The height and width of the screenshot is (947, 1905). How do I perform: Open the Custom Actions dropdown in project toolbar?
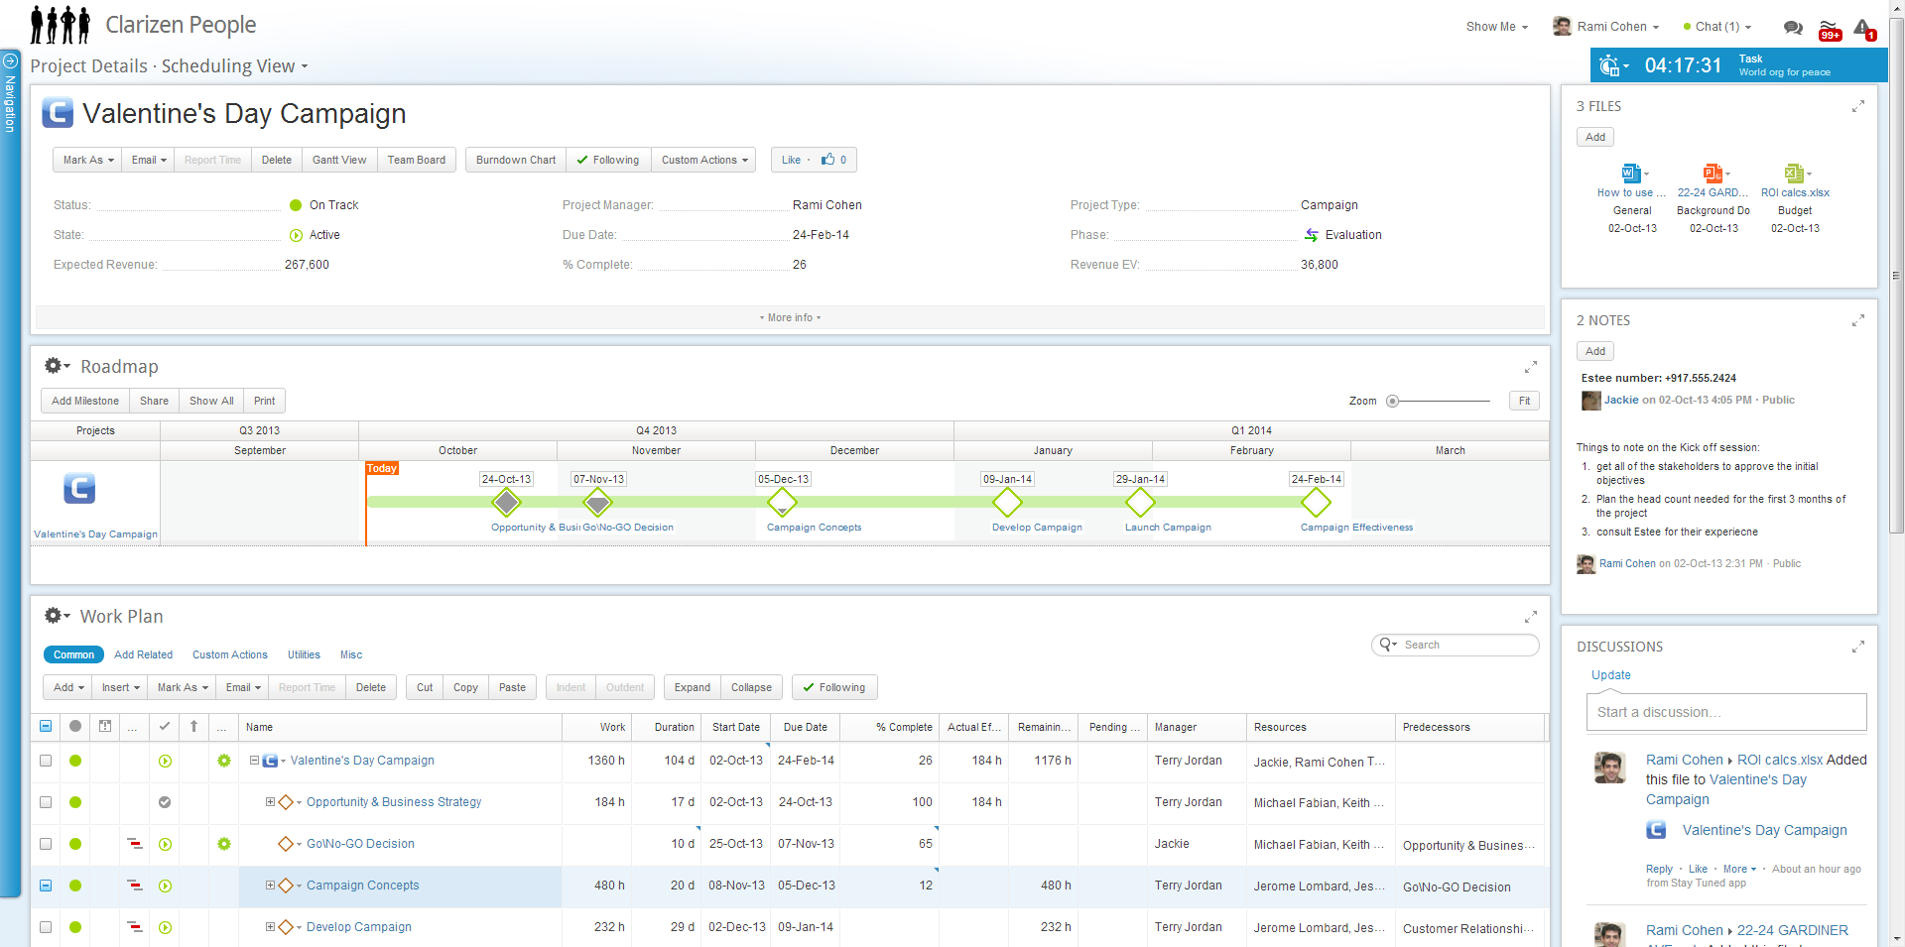pos(703,160)
